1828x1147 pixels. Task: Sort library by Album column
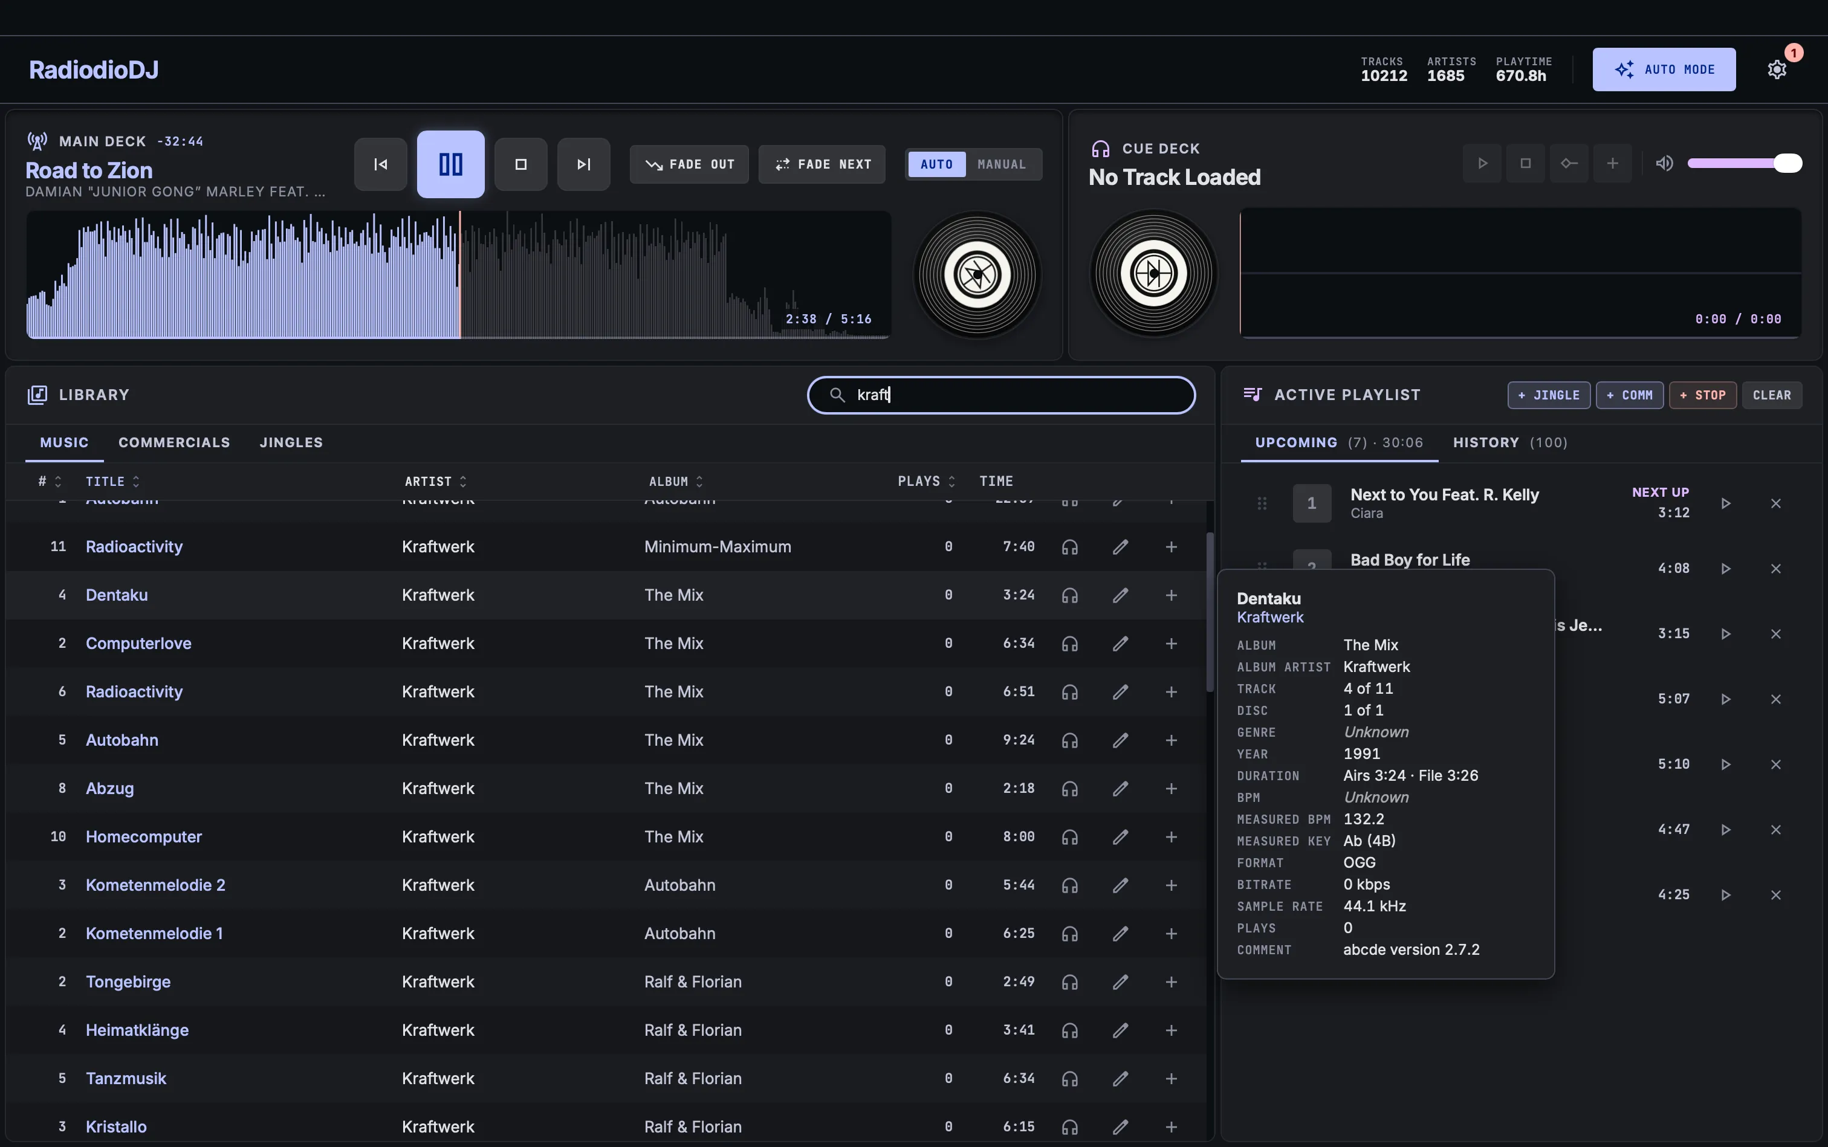pos(676,482)
